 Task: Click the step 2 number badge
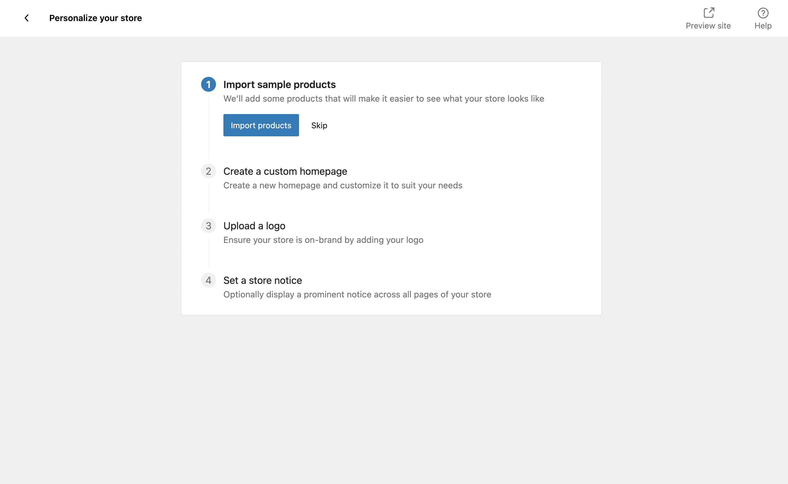coord(208,171)
